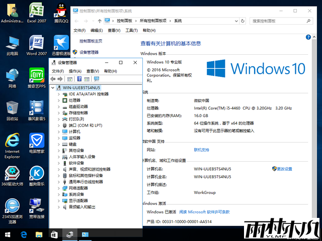322x241 pixels.
Task: Click the Edge browser icon in the taskbar
Action: (23, 234)
